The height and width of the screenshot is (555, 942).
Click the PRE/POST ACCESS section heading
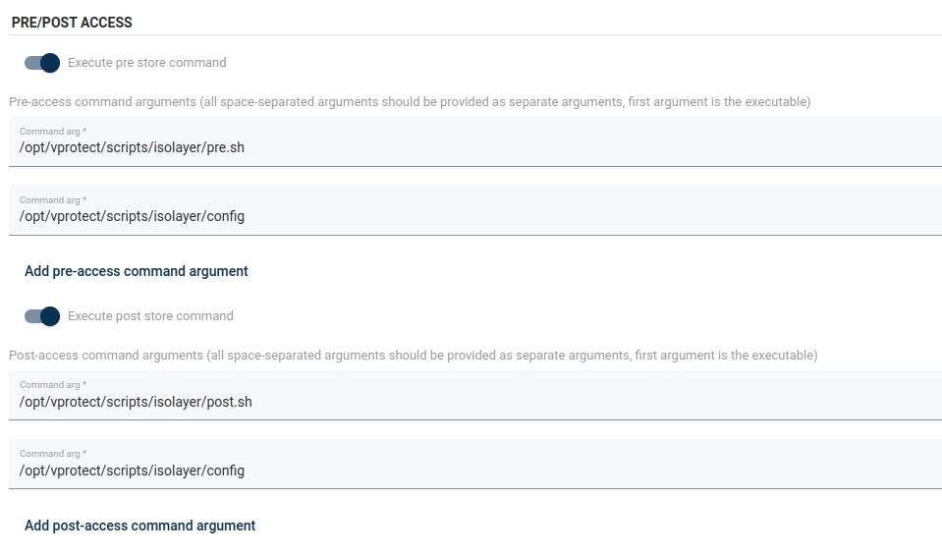(72, 22)
